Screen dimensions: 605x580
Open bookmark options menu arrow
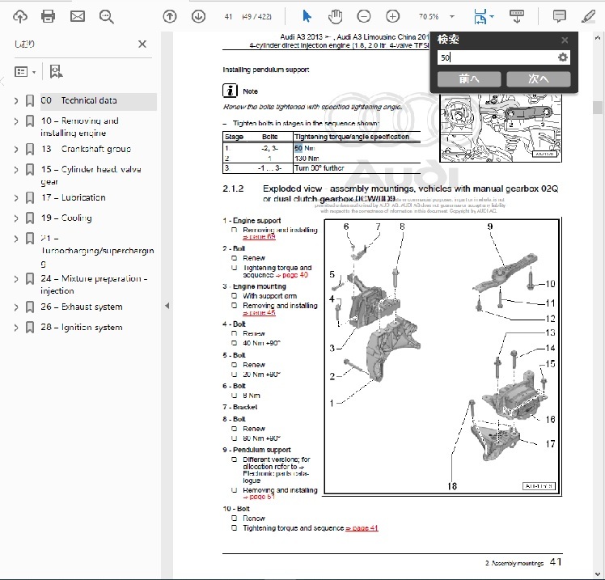tap(34, 72)
